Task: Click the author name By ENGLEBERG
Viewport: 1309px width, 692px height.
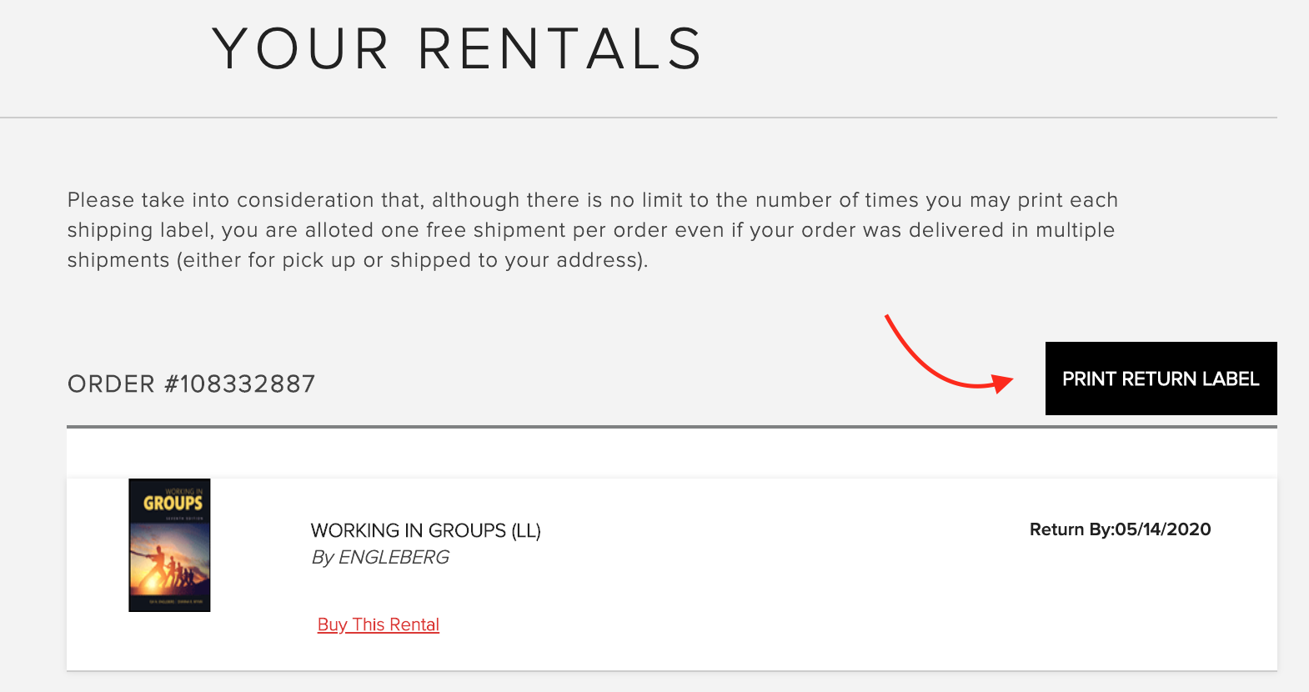Action: pyautogui.click(x=380, y=557)
